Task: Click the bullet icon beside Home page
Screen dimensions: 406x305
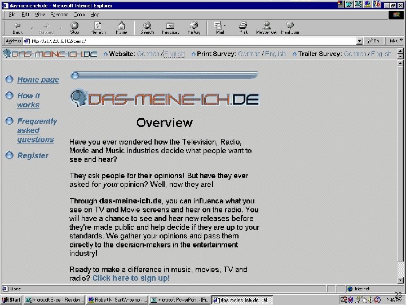Action: tap(10, 79)
